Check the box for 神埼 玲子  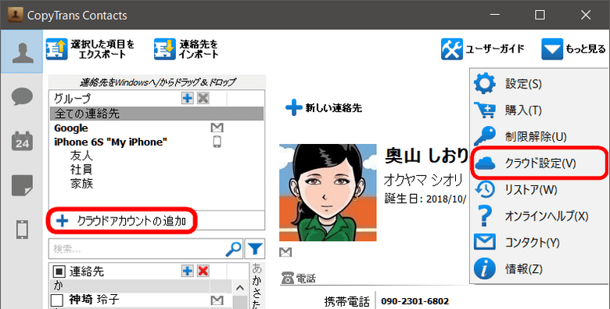[57, 300]
